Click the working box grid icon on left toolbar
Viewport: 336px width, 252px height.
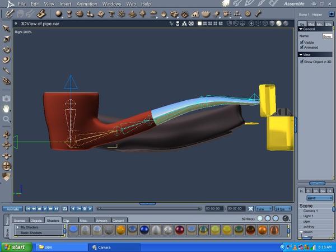point(6,176)
